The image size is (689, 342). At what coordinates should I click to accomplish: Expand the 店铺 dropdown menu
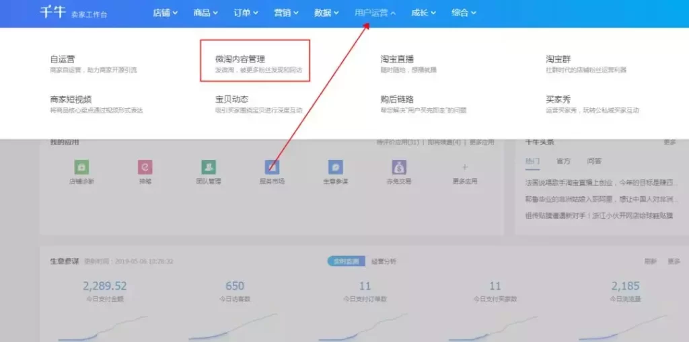pos(166,13)
